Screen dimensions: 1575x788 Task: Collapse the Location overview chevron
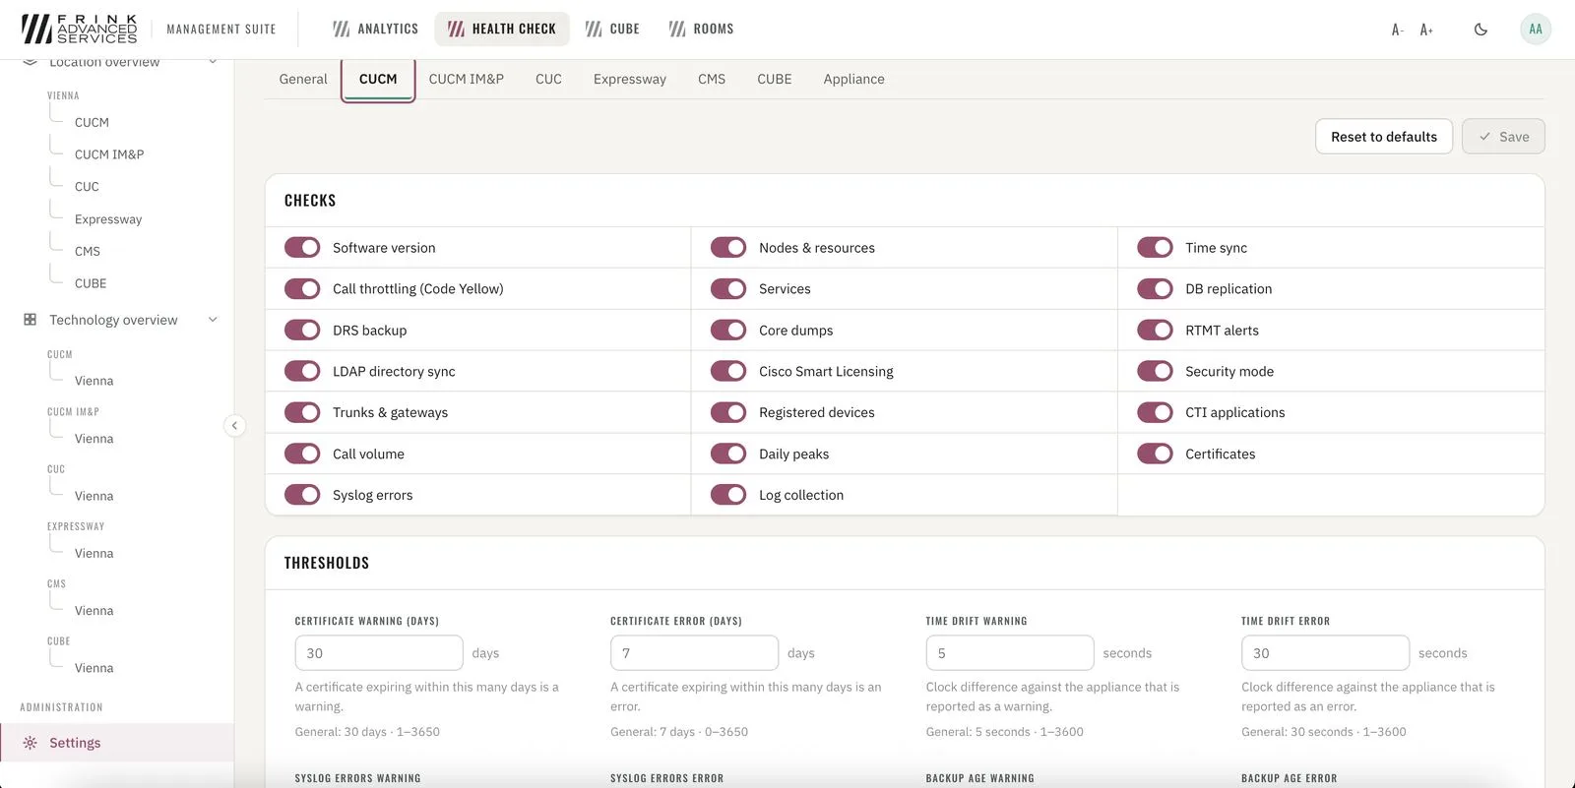[x=213, y=62]
